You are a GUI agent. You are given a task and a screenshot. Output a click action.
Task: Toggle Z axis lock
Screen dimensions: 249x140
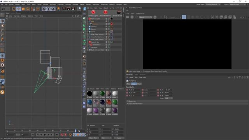point(53,9)
